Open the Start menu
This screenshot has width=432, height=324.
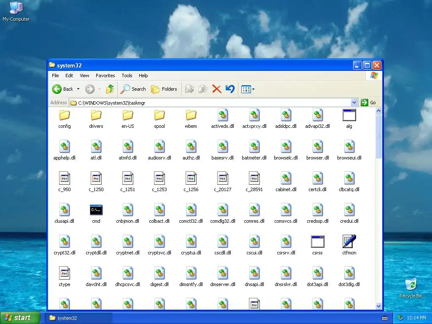pyautogui.click(x=20, y=318)
